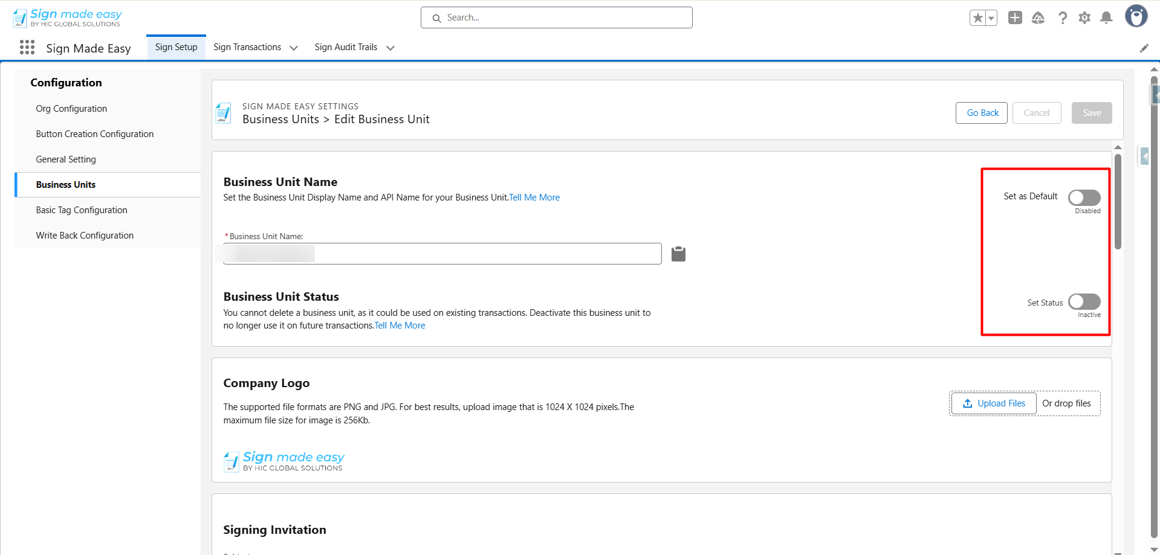Click the clipboard icon beside Business Unit Name

tap(678, 254)
